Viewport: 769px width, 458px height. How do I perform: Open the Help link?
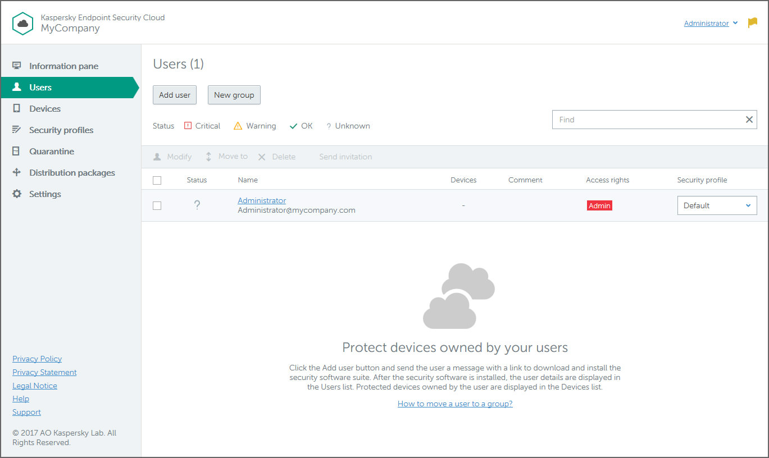pos(21,399)
